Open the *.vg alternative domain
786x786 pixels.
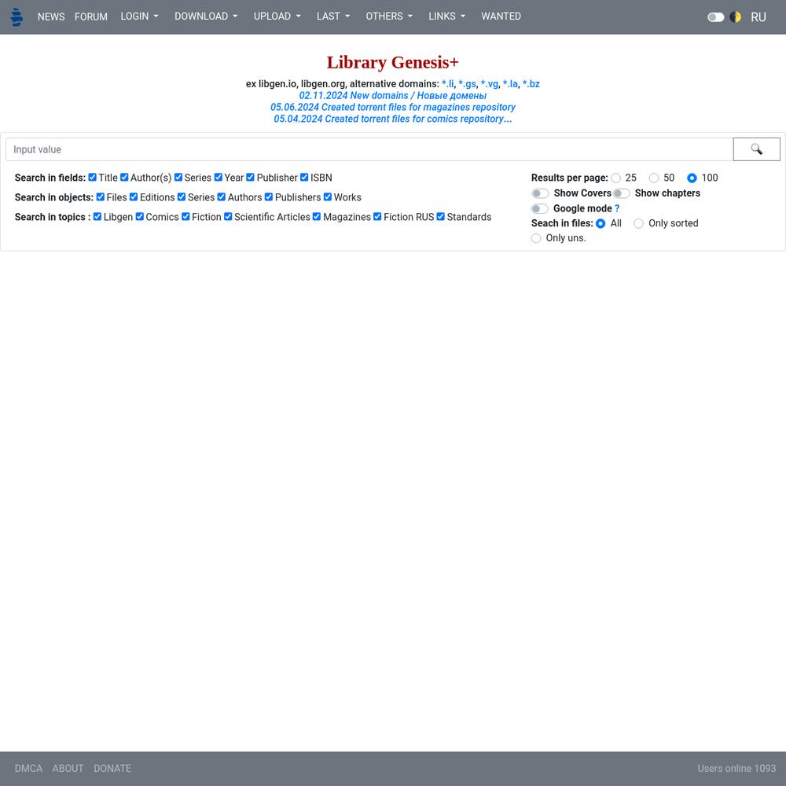(x=489, y=84)
